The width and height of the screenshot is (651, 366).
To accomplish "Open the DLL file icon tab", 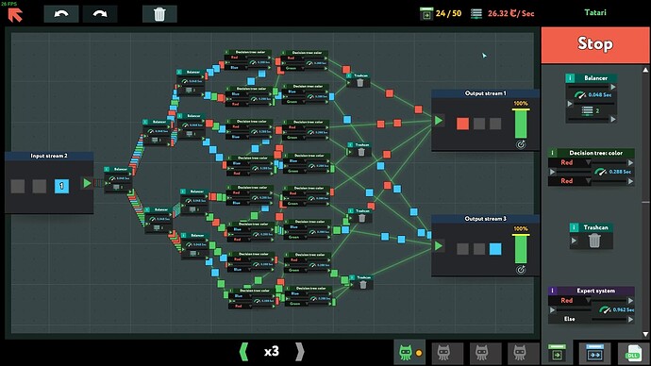I will (x=633, y=354).
